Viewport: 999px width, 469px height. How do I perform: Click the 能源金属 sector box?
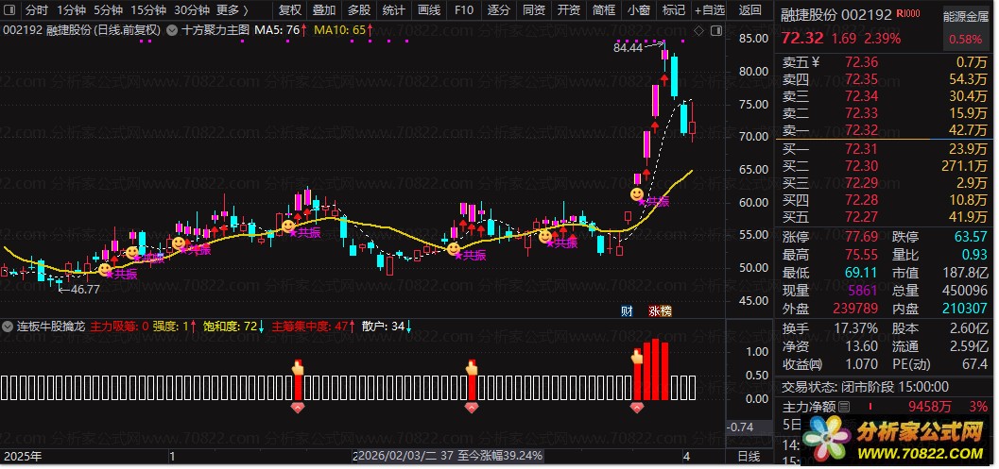click(x=965, y=27)
